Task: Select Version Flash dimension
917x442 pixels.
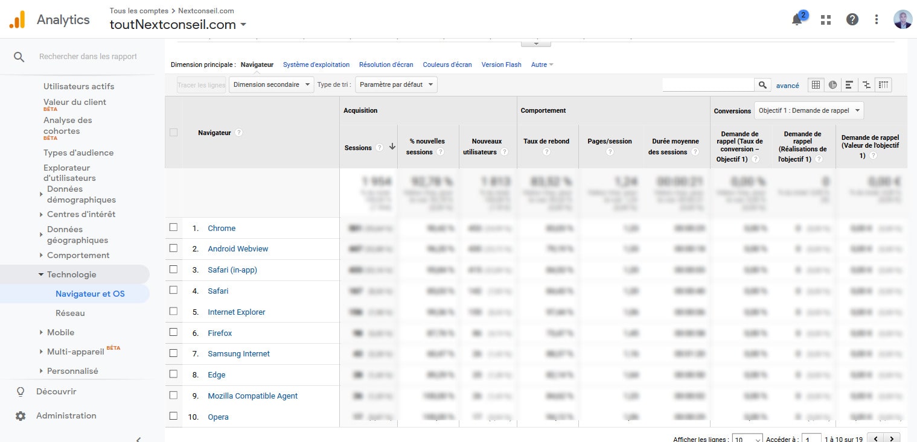Action: (x=501, y=65)
